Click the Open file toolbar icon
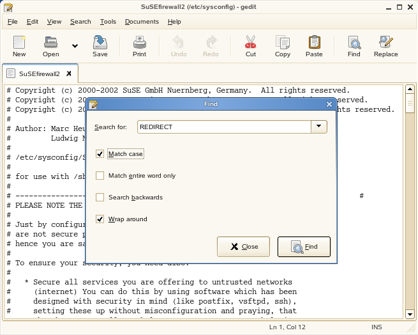The image size is (418, 335). click(51, 43)
